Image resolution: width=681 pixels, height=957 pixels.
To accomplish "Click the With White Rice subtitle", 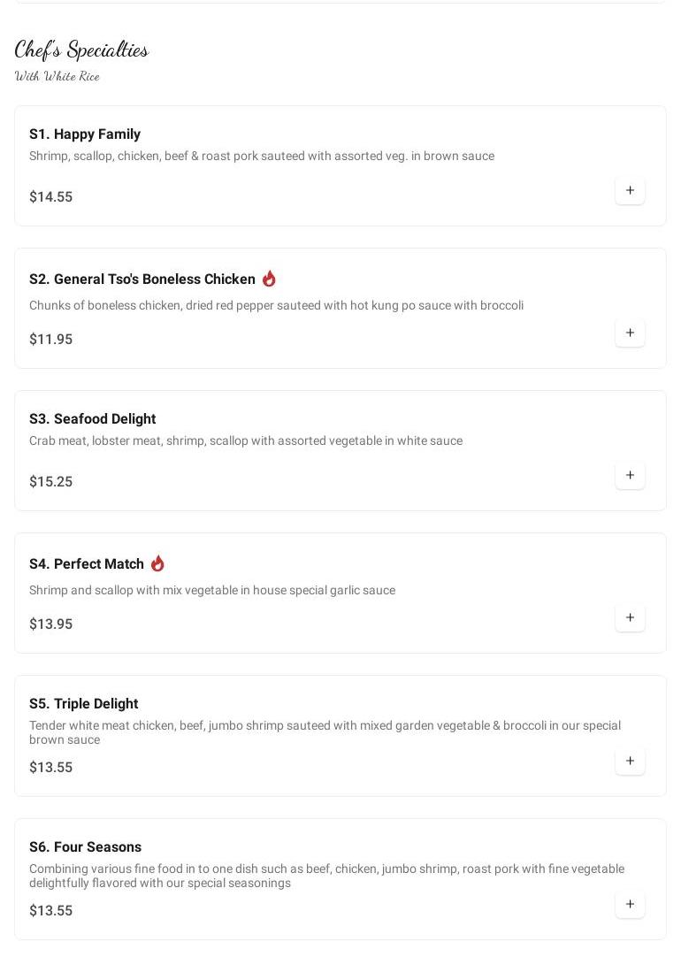I will point(57,76).
